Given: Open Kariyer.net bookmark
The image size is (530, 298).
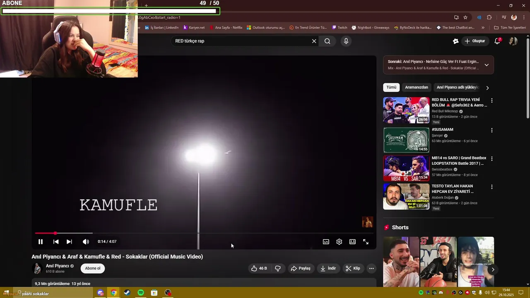Looking at the screenshot, I should coord(194,28).
